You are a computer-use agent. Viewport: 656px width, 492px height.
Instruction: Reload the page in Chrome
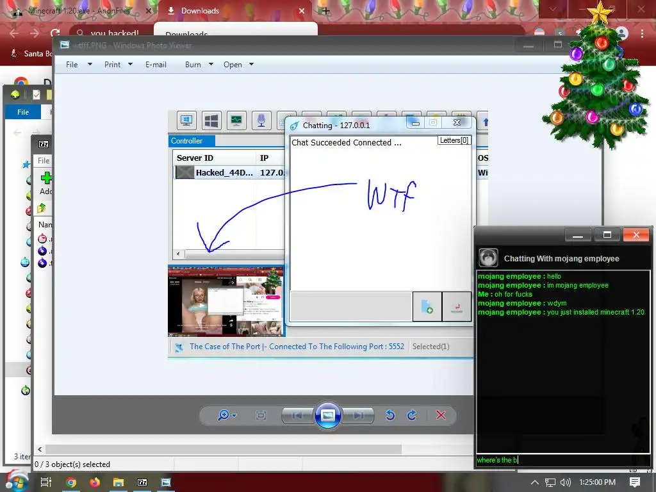point(55,33)
